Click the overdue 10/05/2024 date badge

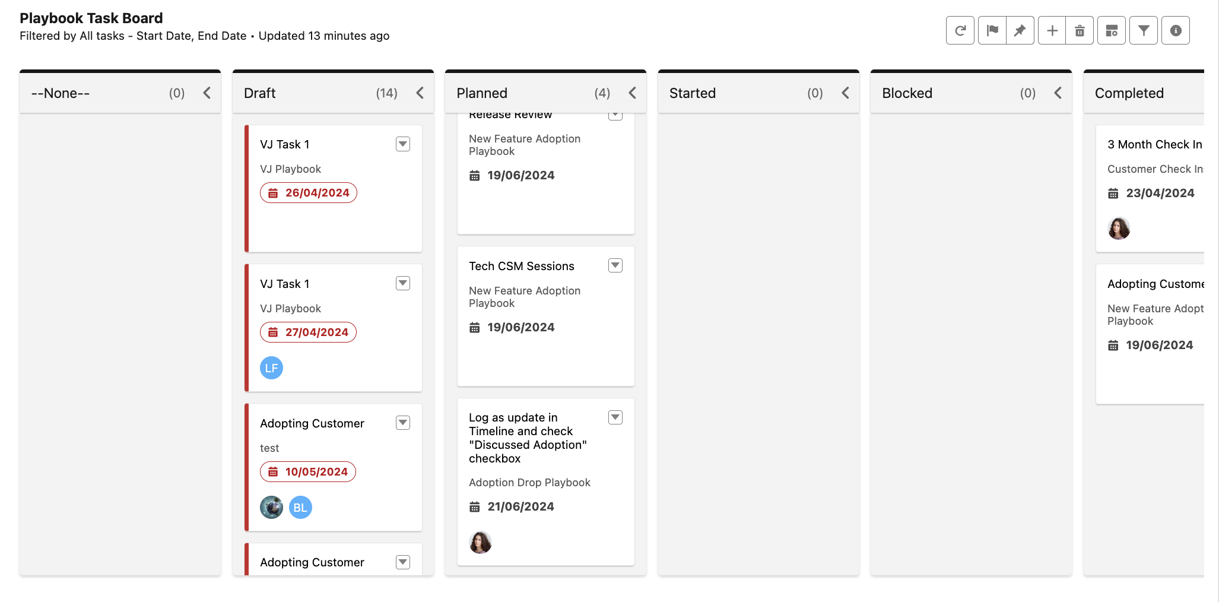308,472
